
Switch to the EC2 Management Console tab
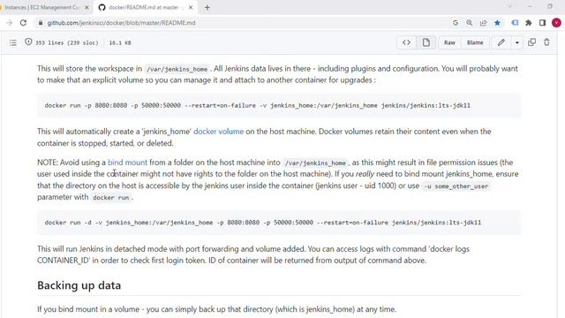click(x=41, y=8)
